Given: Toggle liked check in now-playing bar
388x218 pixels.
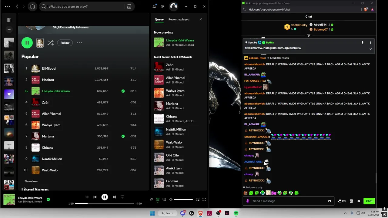Looking at the screenshot, I should (x=48, y=199).
